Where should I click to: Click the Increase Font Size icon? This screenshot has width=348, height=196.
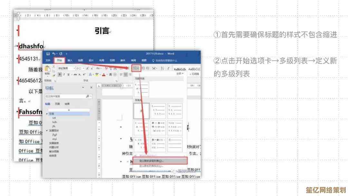[x=87, y=68]
